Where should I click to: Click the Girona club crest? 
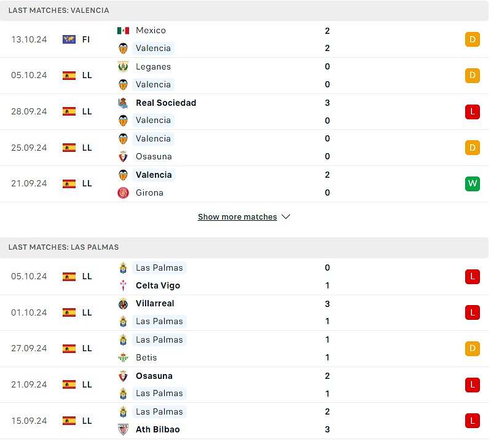123,193
